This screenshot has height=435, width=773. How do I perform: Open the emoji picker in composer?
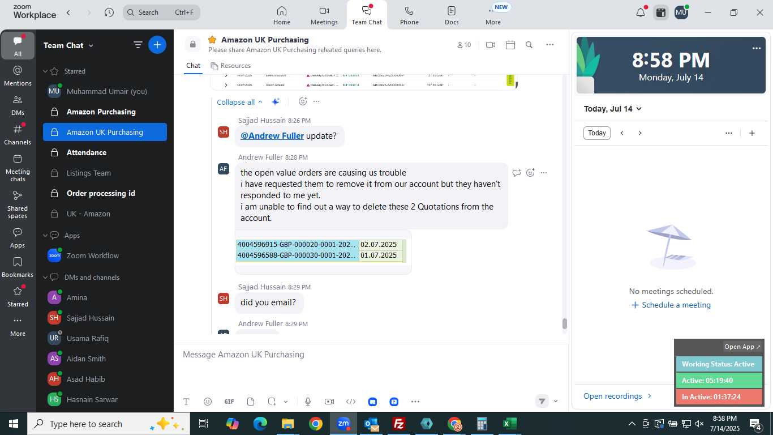pos(208,402)
